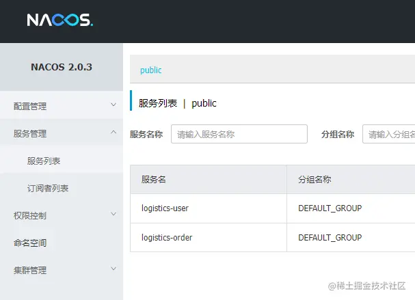Click DEFAULT_GROUP in the logistics-user row
The height and width of the screenshot is (300, 415).
click(x=330, y=208)
